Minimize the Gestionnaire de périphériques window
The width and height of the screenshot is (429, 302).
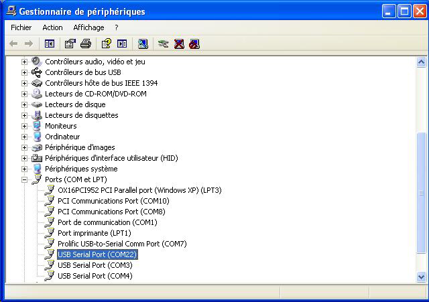click(x=389, y=11)
